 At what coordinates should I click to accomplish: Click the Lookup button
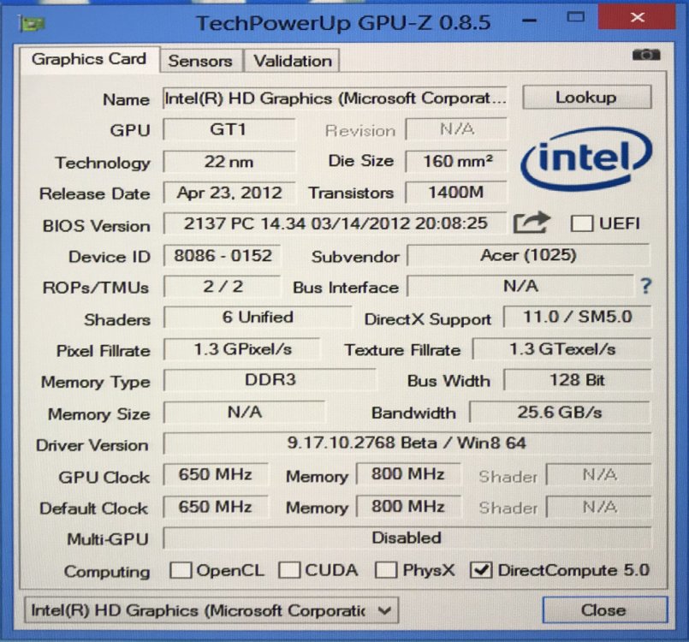586,97
